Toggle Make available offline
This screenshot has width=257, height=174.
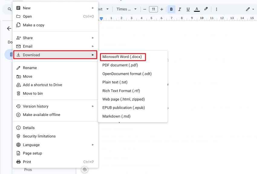pyautogui.click(x=55, y=115)
